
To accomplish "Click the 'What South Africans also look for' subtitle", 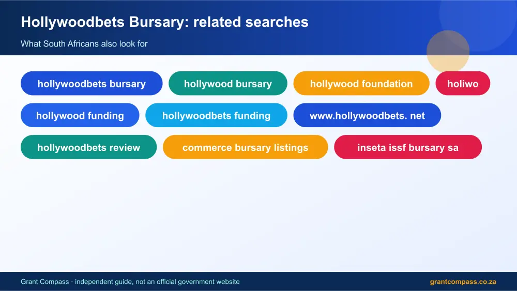I will 84,44.
